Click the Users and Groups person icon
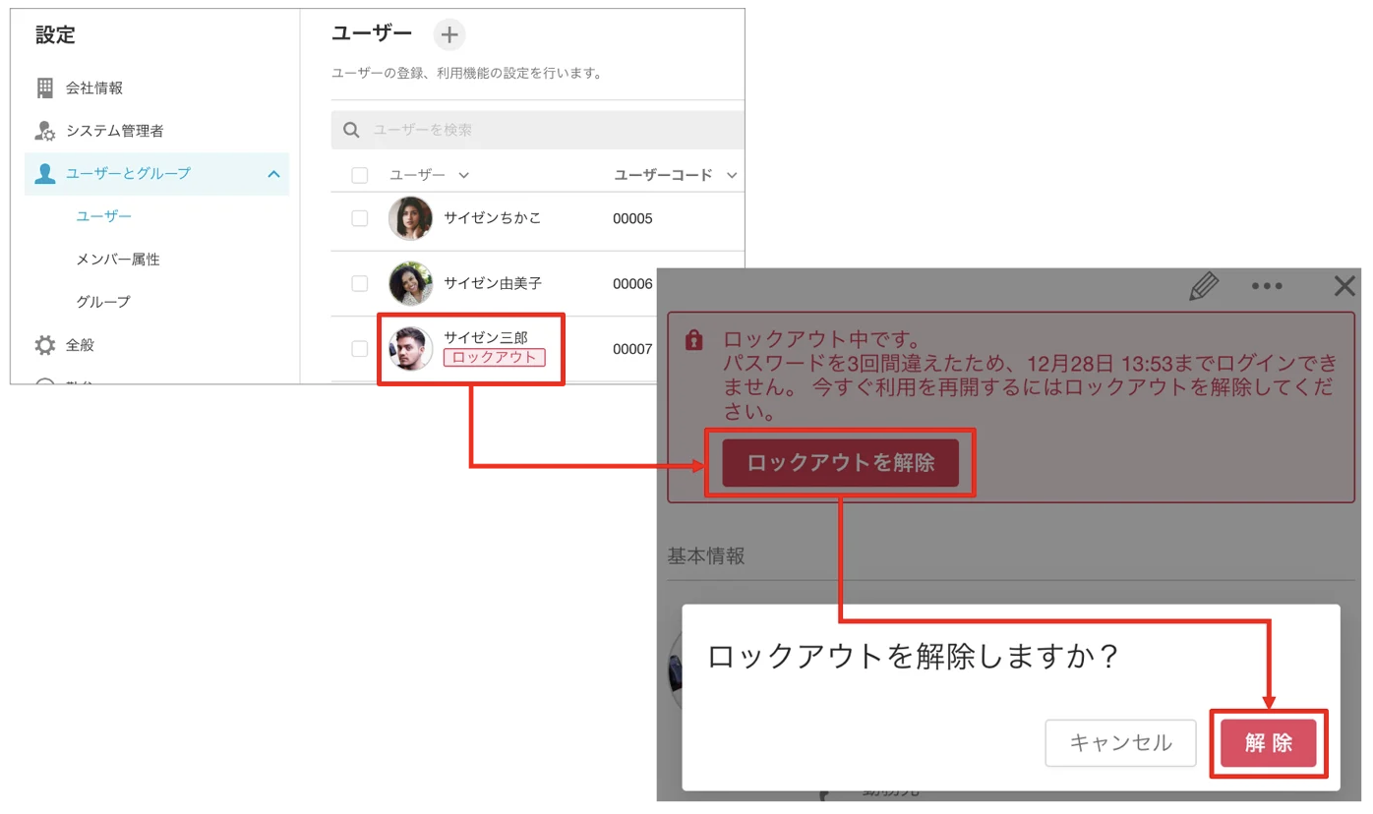 [45, 174]
